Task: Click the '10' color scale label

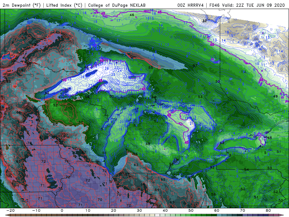Action: [x=88, y=210]
